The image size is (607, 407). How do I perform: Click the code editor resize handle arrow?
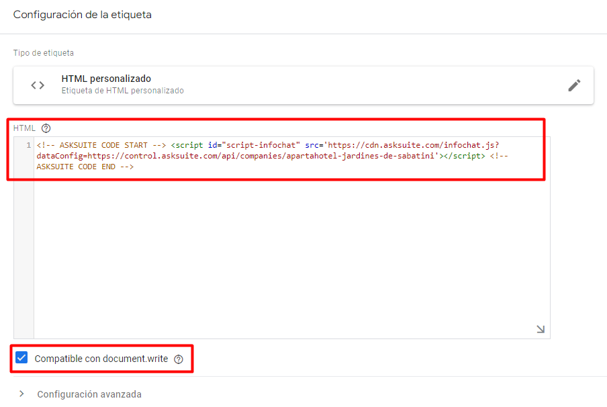541,329
